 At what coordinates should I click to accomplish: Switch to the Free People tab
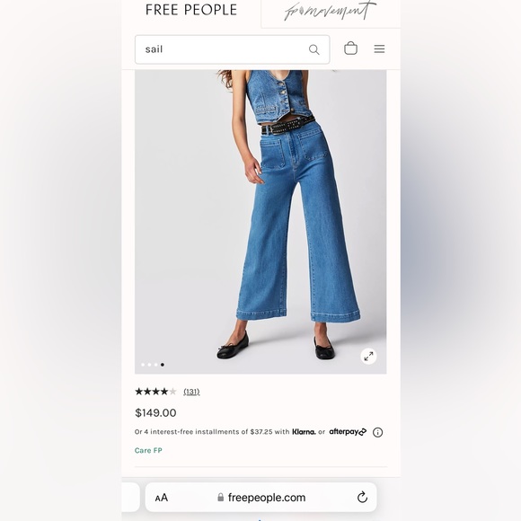coord(191,10)
